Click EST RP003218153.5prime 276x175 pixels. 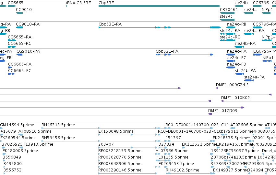(127, 154)
